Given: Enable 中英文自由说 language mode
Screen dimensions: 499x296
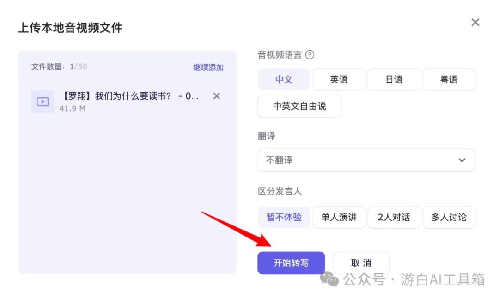Looking at the screenshot, I should pos(299,106).
